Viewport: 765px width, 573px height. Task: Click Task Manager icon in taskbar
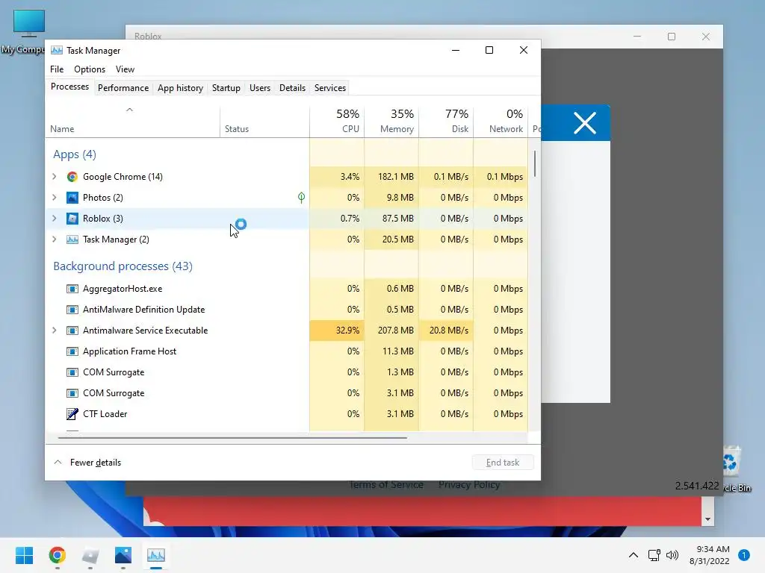point(156,555)
